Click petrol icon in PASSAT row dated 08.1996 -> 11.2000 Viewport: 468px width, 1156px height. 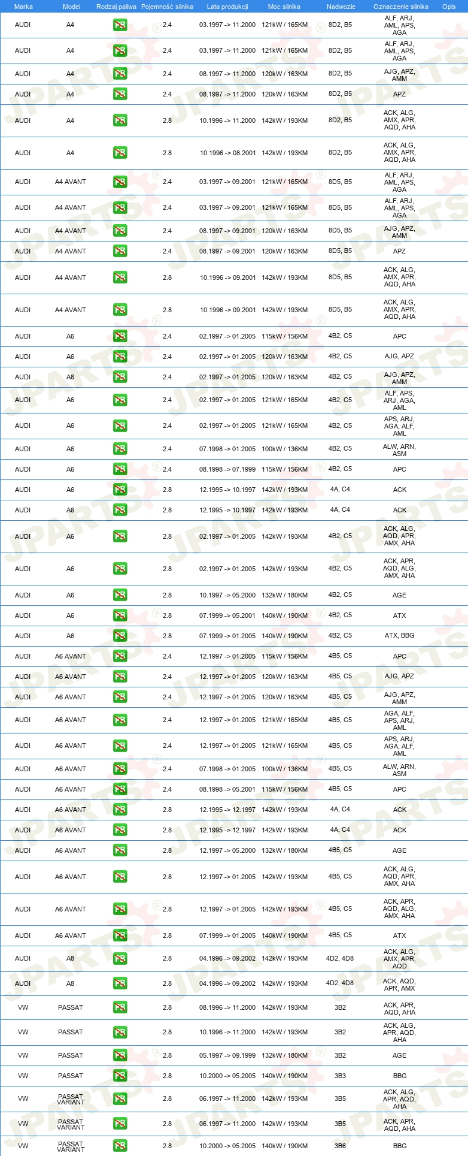click(x=120, y=1007)
